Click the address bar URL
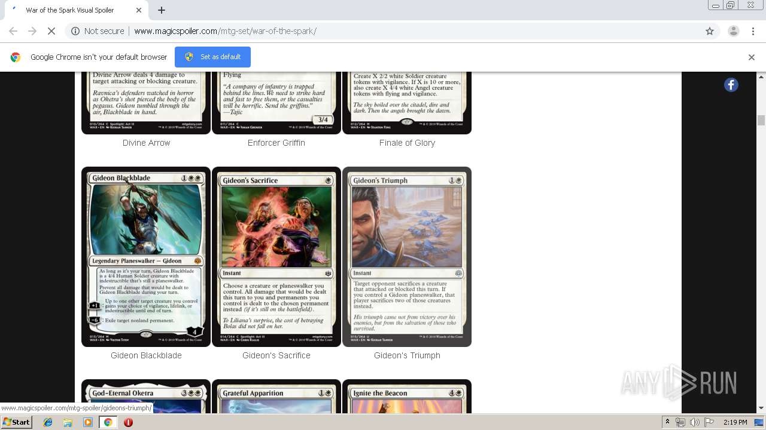The image size is (766, 430). coord(225,31)
